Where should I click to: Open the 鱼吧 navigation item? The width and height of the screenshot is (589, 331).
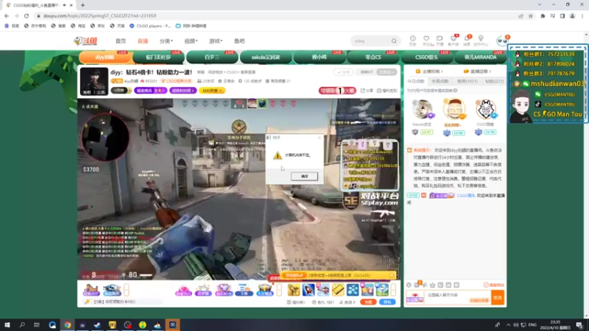[239, 41]
